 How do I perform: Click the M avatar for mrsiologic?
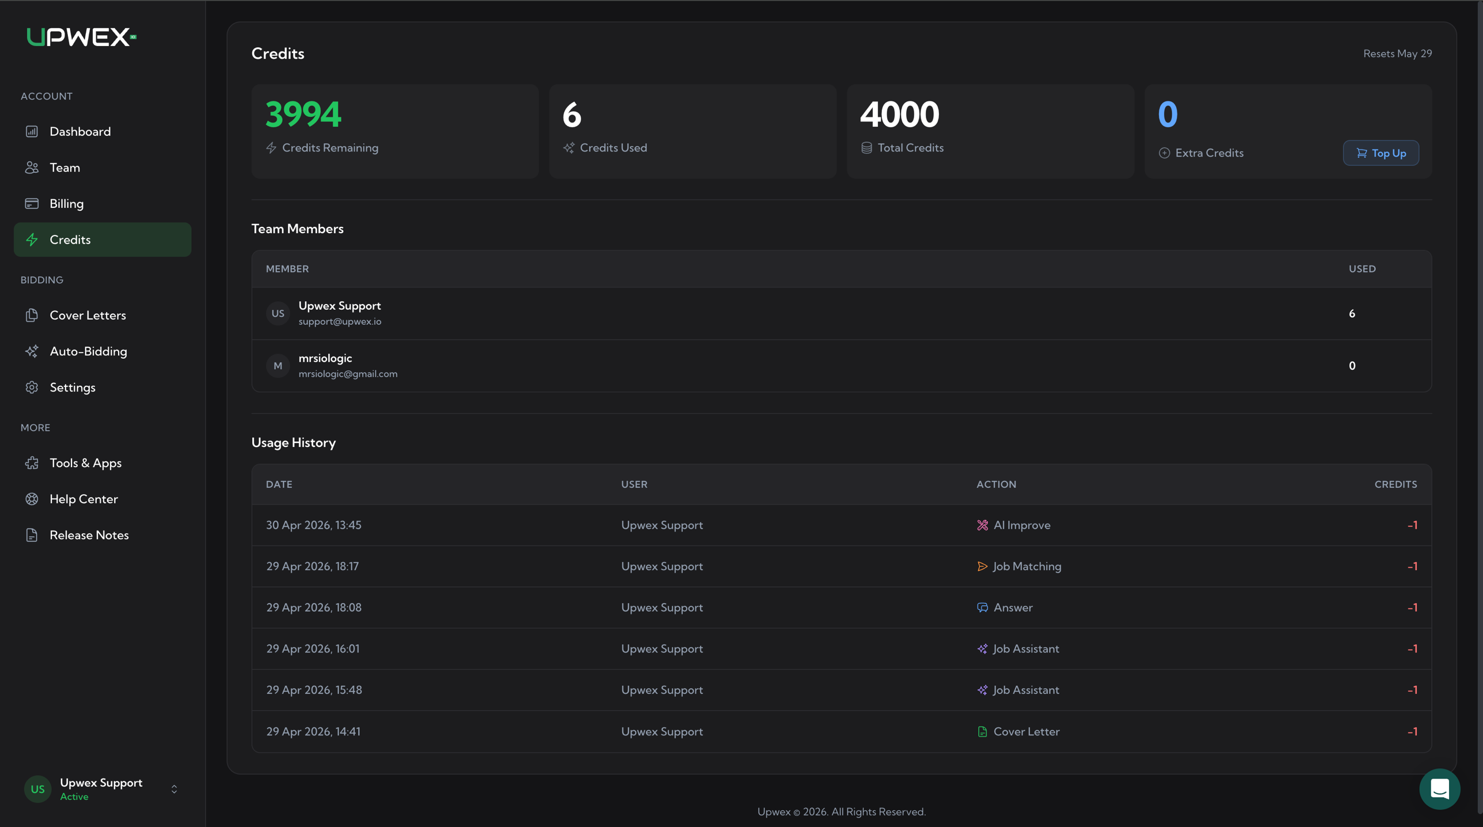(278, 366)
